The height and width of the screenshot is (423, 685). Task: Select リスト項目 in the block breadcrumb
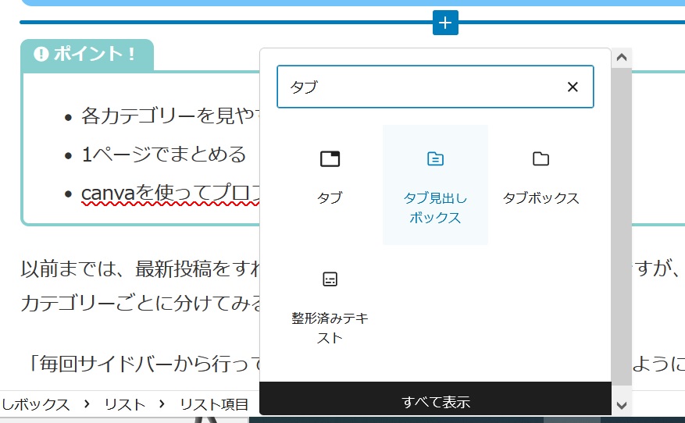pyautogui.click(x=213, y=404)
